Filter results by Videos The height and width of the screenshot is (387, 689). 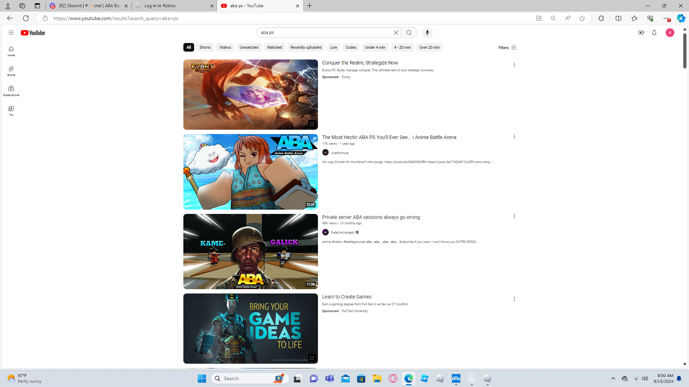225,47
